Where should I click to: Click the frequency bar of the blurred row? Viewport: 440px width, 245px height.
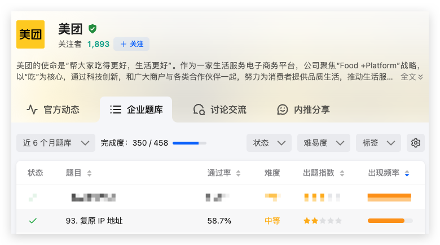[389, 197]
